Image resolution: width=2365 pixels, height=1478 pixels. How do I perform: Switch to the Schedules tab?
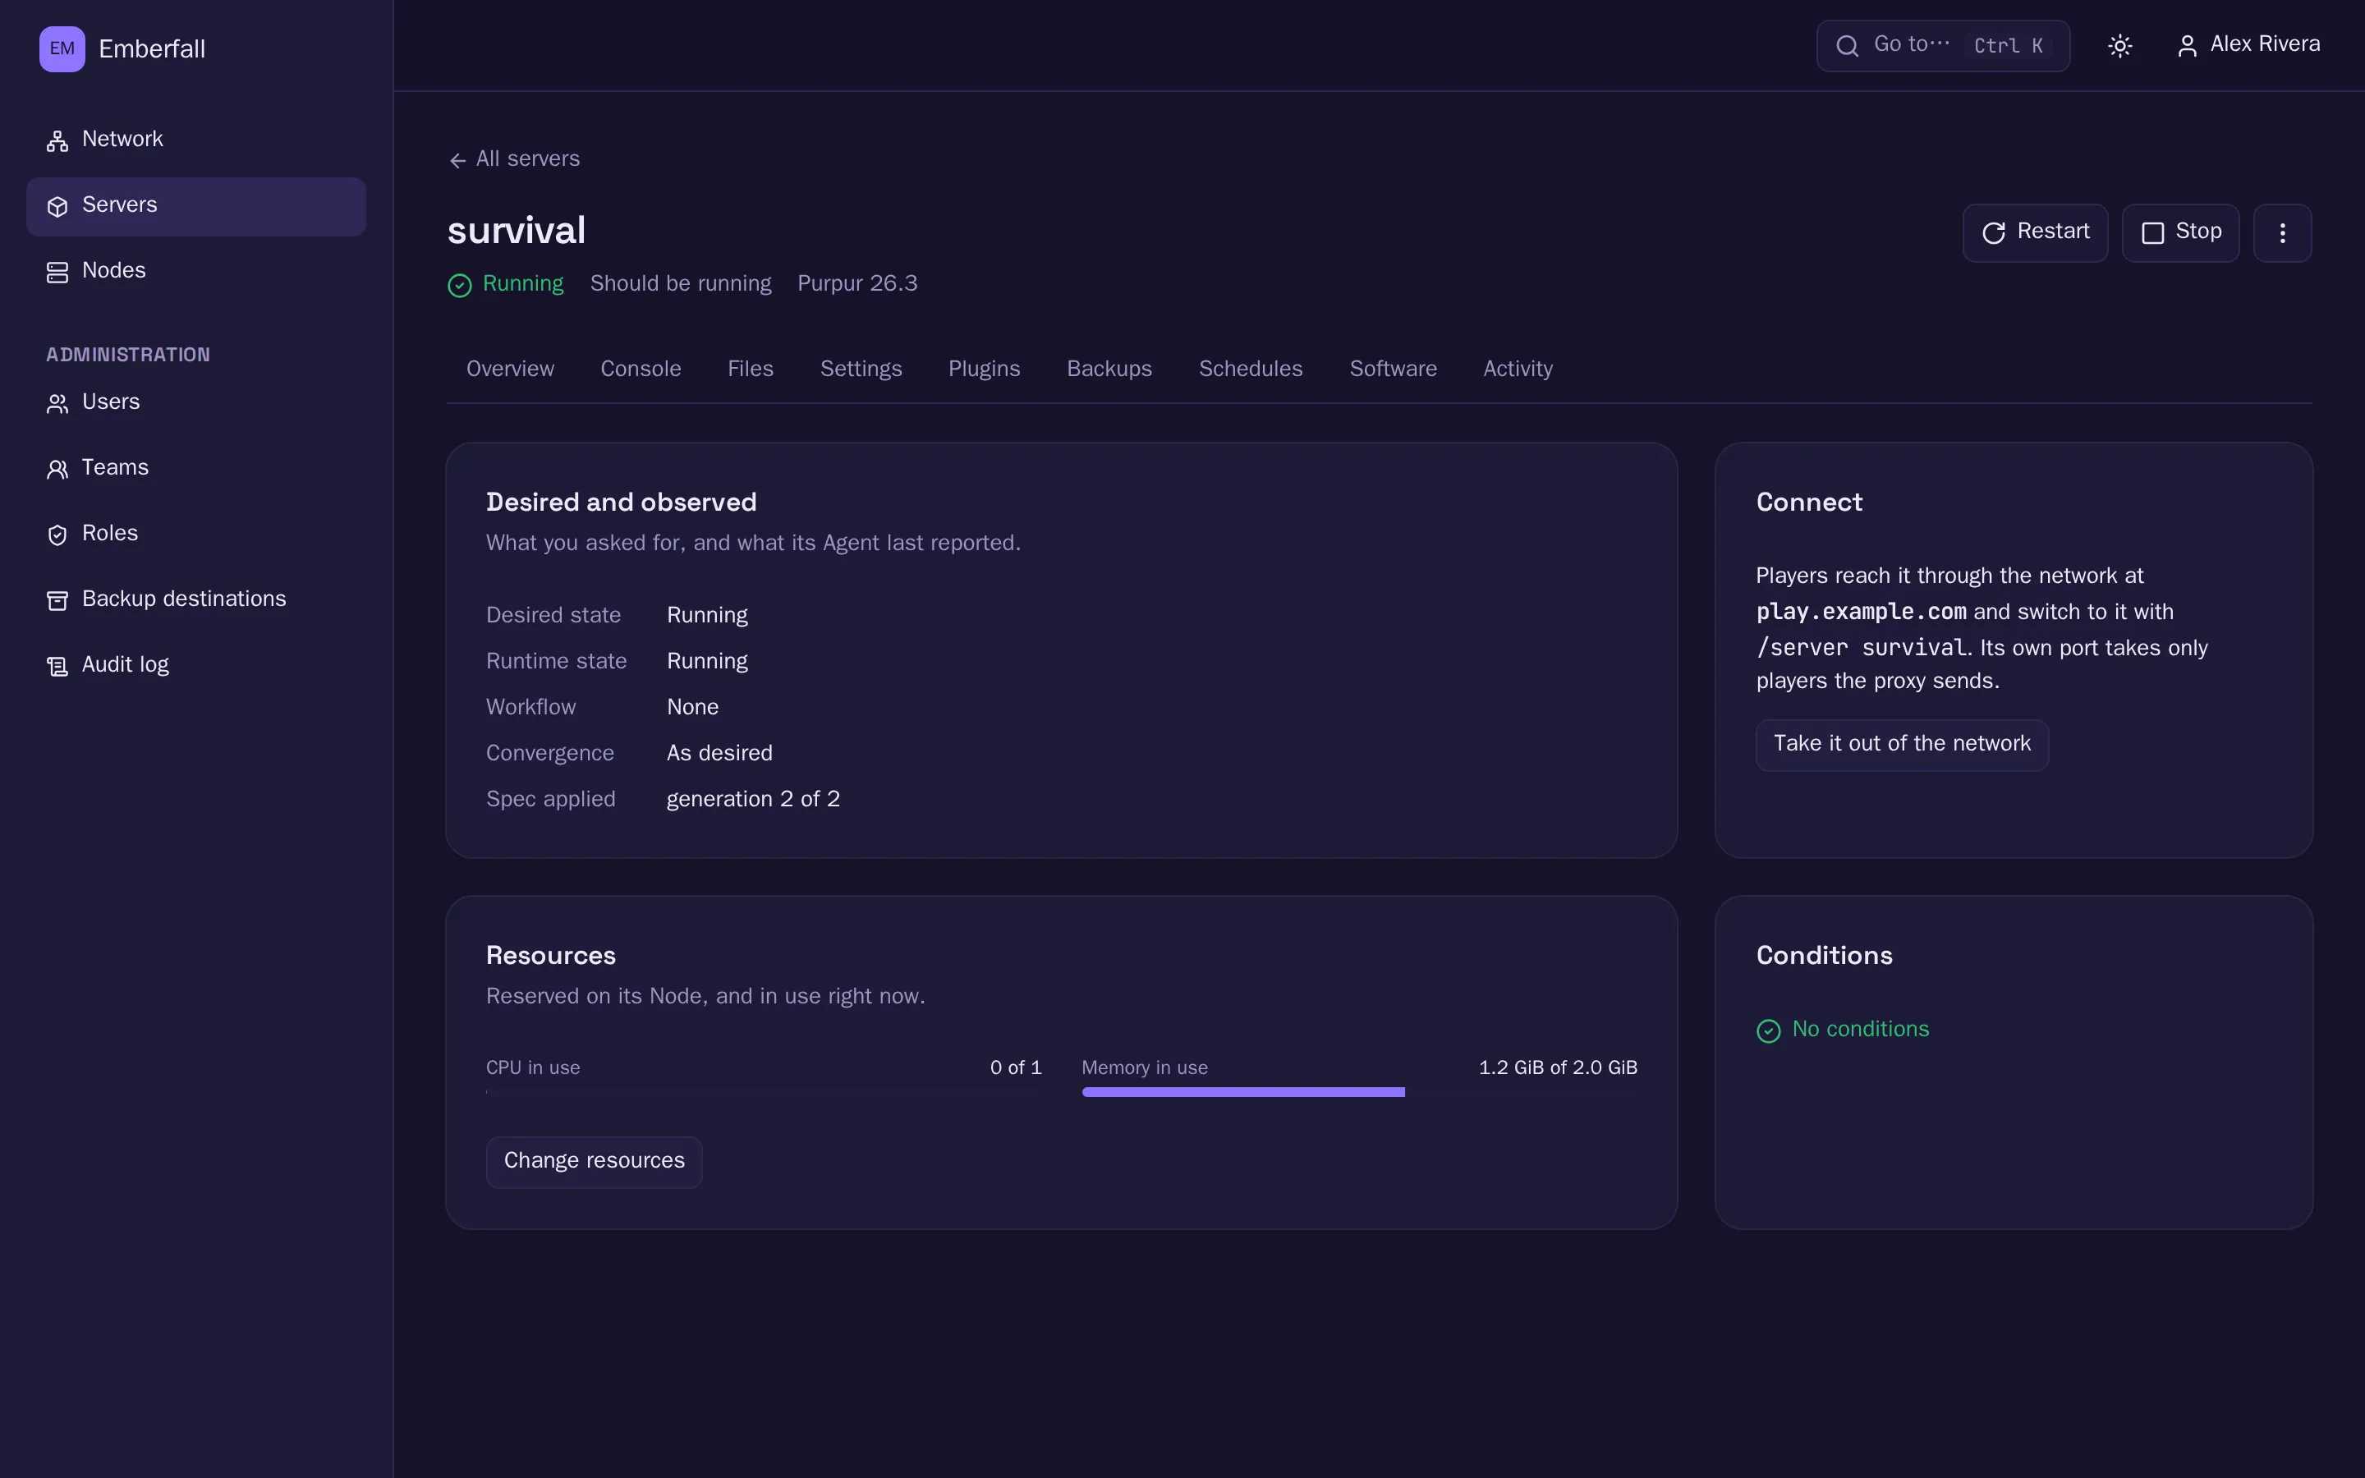click(1251, 369)
